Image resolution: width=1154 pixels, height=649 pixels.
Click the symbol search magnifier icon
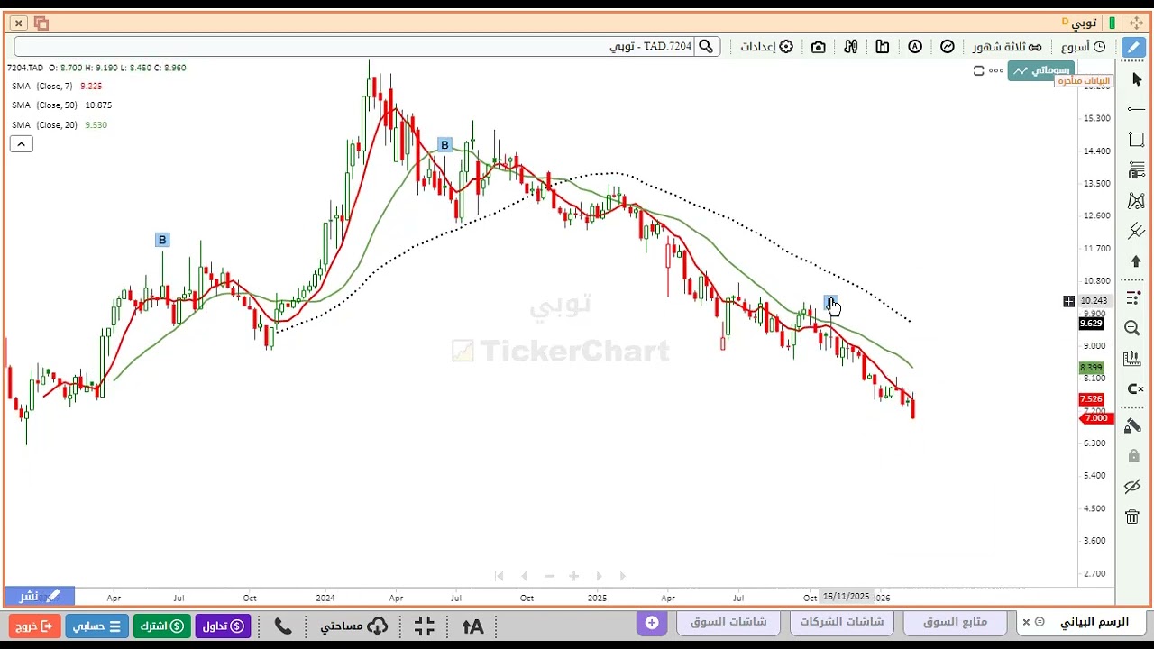pos(707,47)
